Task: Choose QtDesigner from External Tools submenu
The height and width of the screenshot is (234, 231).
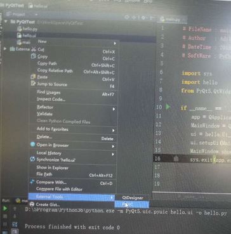Action: pyautogui.click(x=132, y=198)
